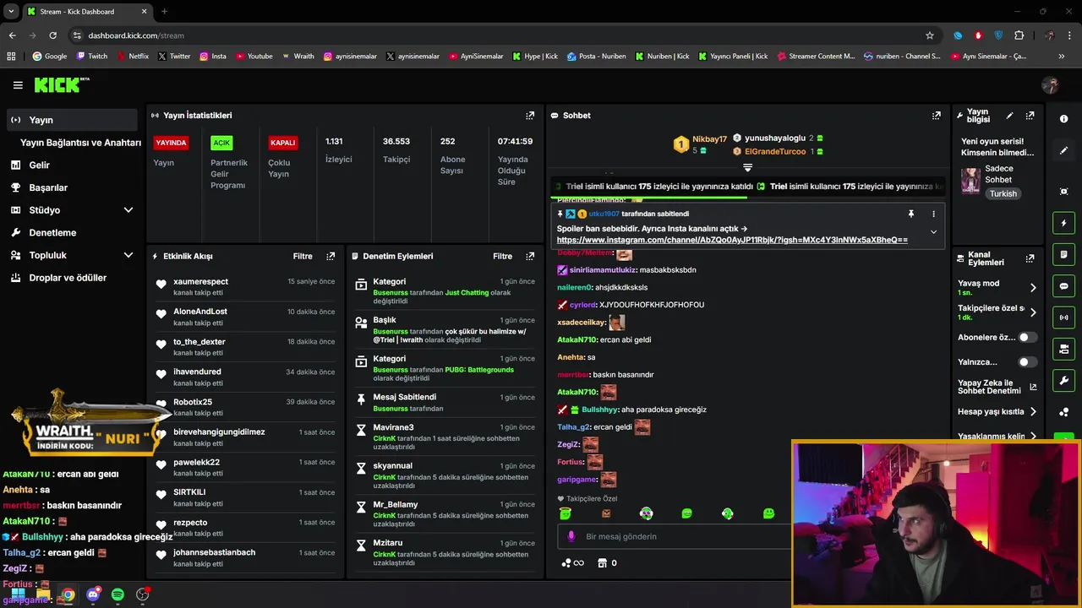This screenshot has width=1082, height=608.
Task: Expand the Topluluk sidebar section
Action: tap(128, 255)
